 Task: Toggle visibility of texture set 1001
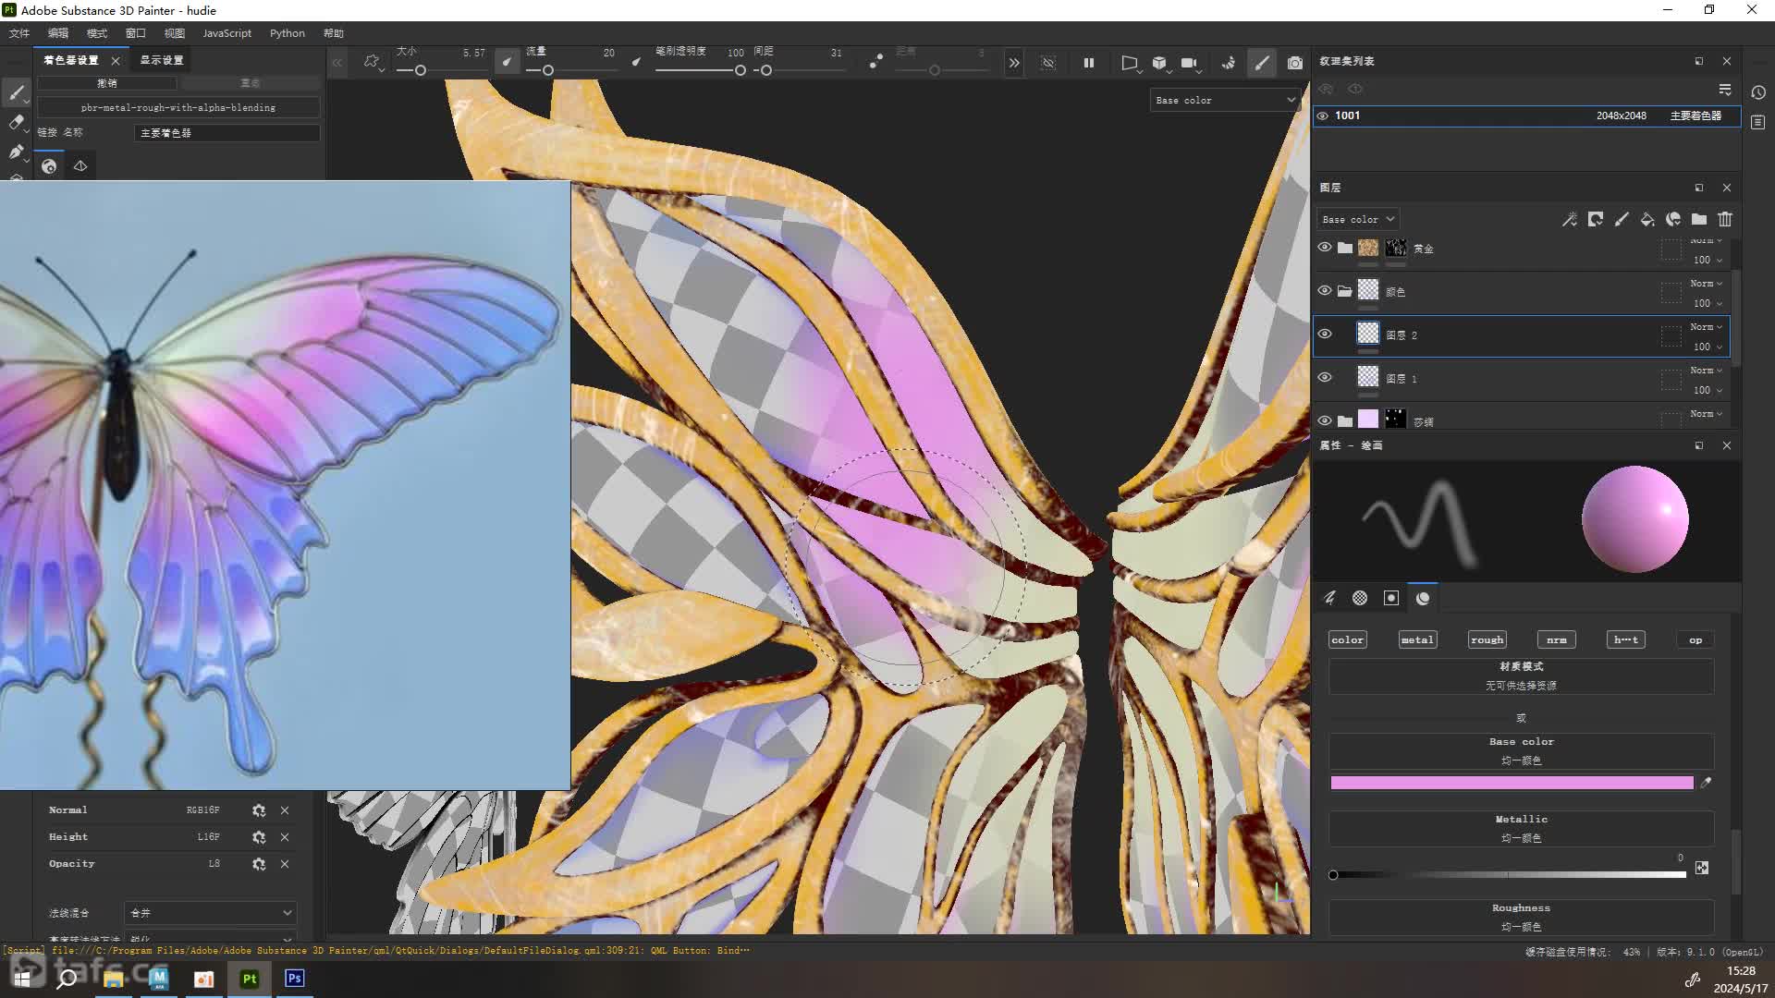(1323, 116)
